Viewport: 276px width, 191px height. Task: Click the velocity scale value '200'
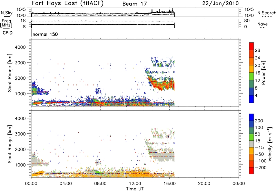259,121
